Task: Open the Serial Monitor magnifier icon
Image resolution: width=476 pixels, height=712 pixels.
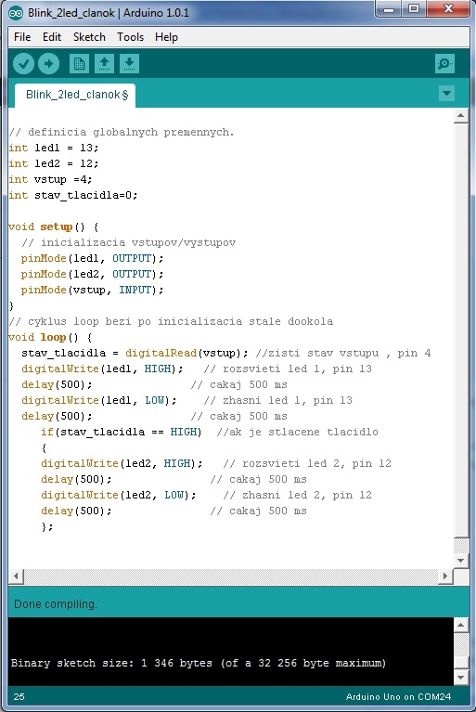Action: tap(444, 63)
